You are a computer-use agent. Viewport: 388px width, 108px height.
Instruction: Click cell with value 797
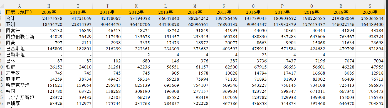(49, 43)
